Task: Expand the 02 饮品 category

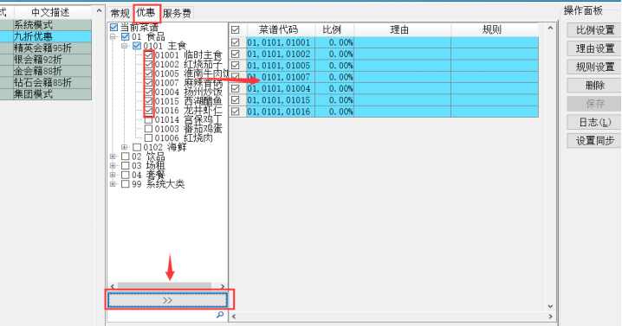Action: (x=113, y=157)
